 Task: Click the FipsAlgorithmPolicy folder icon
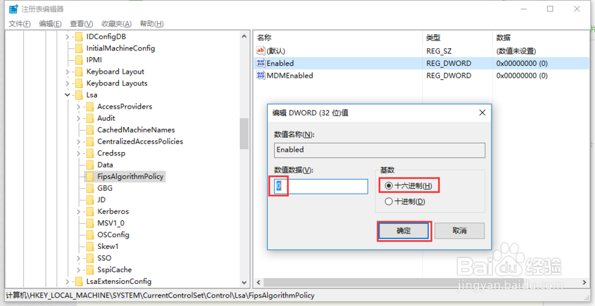(x=90, y=176)
